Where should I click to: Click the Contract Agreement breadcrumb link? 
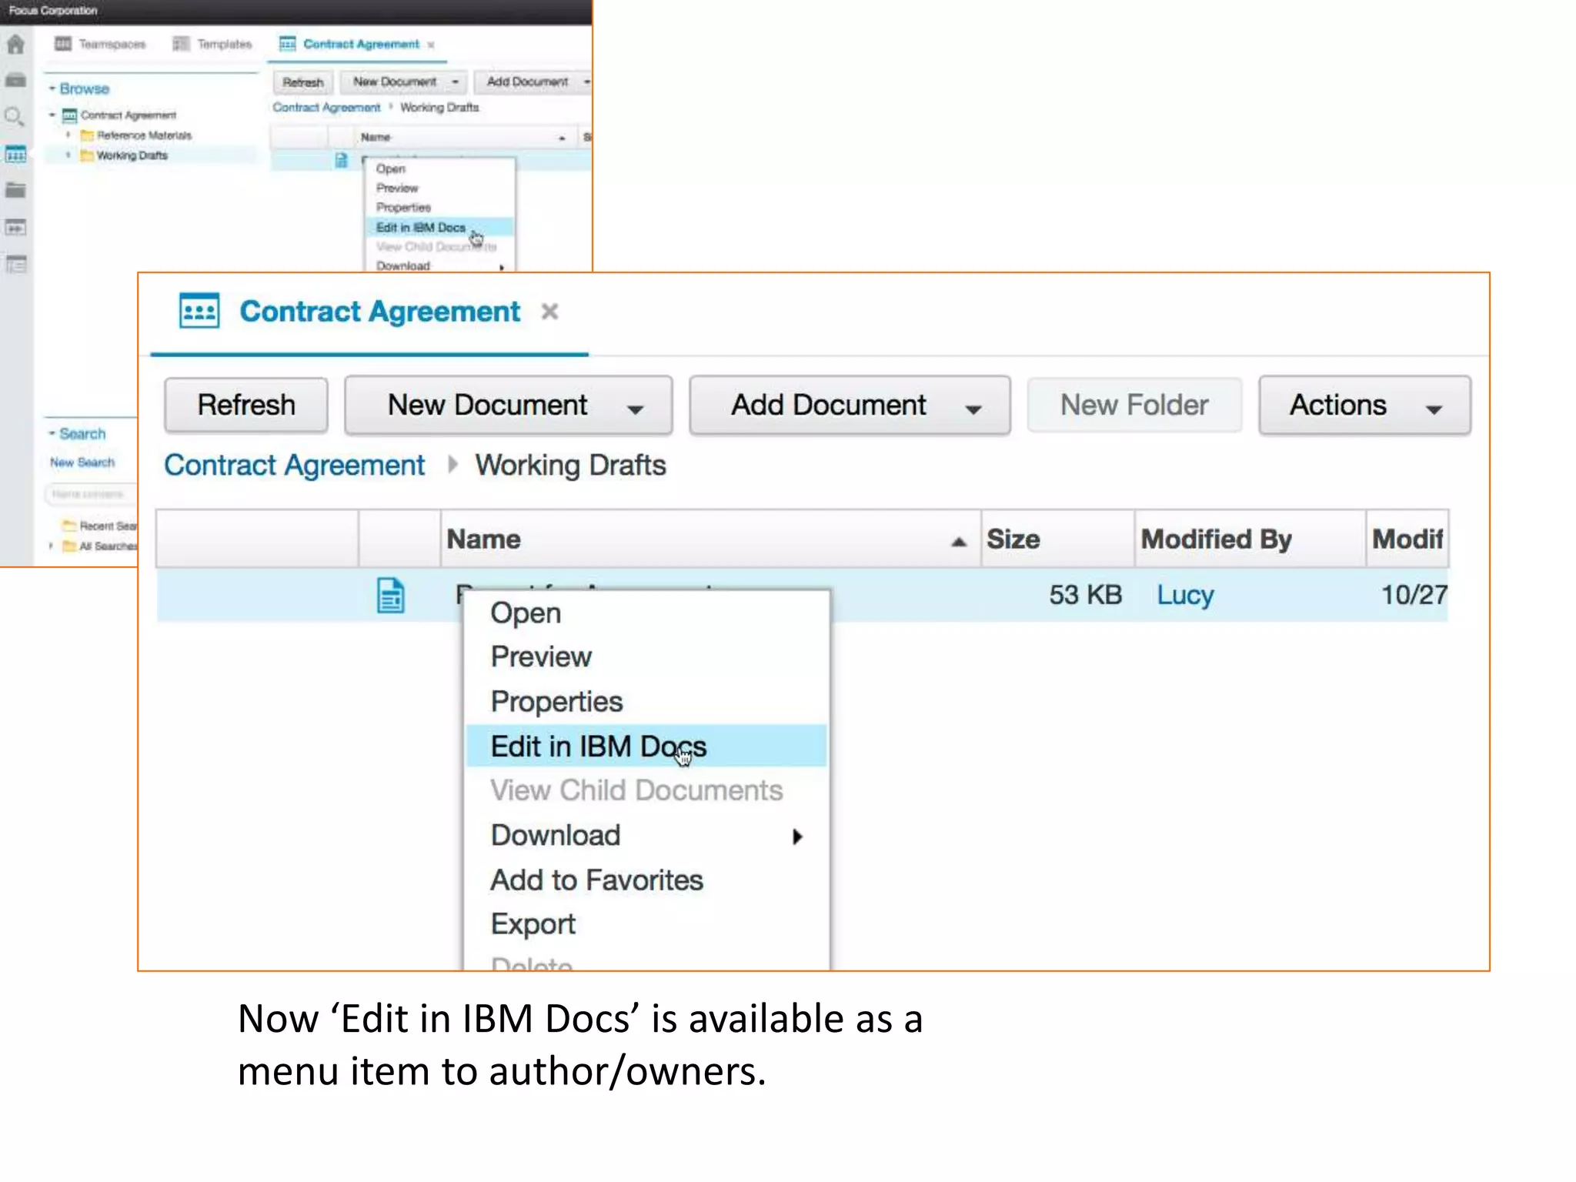295,466
